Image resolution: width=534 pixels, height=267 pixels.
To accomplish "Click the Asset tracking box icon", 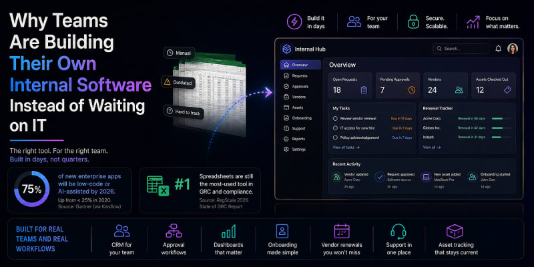I will pyautogui.click(x=455, y=231).
